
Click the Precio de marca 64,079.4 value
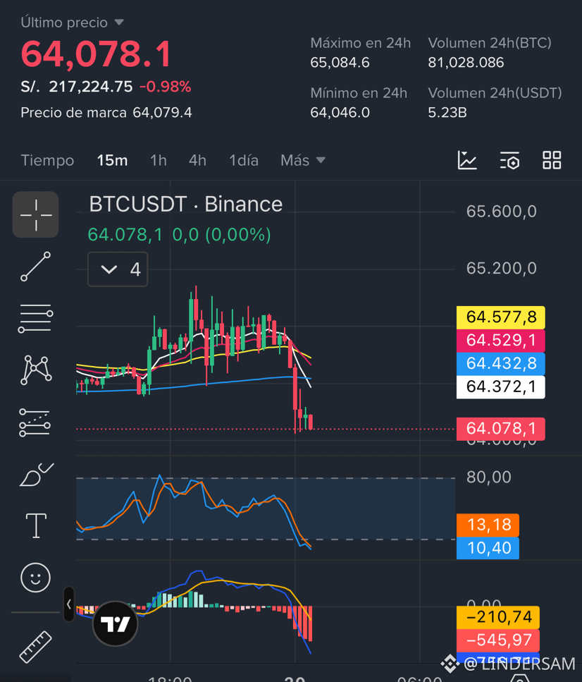[x=162, y=113]
